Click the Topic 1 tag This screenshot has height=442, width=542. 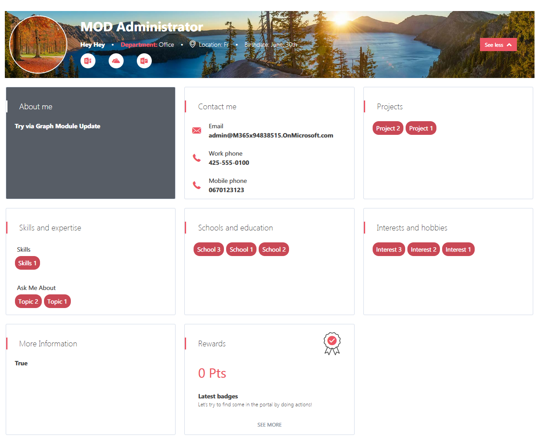(57, 301)
